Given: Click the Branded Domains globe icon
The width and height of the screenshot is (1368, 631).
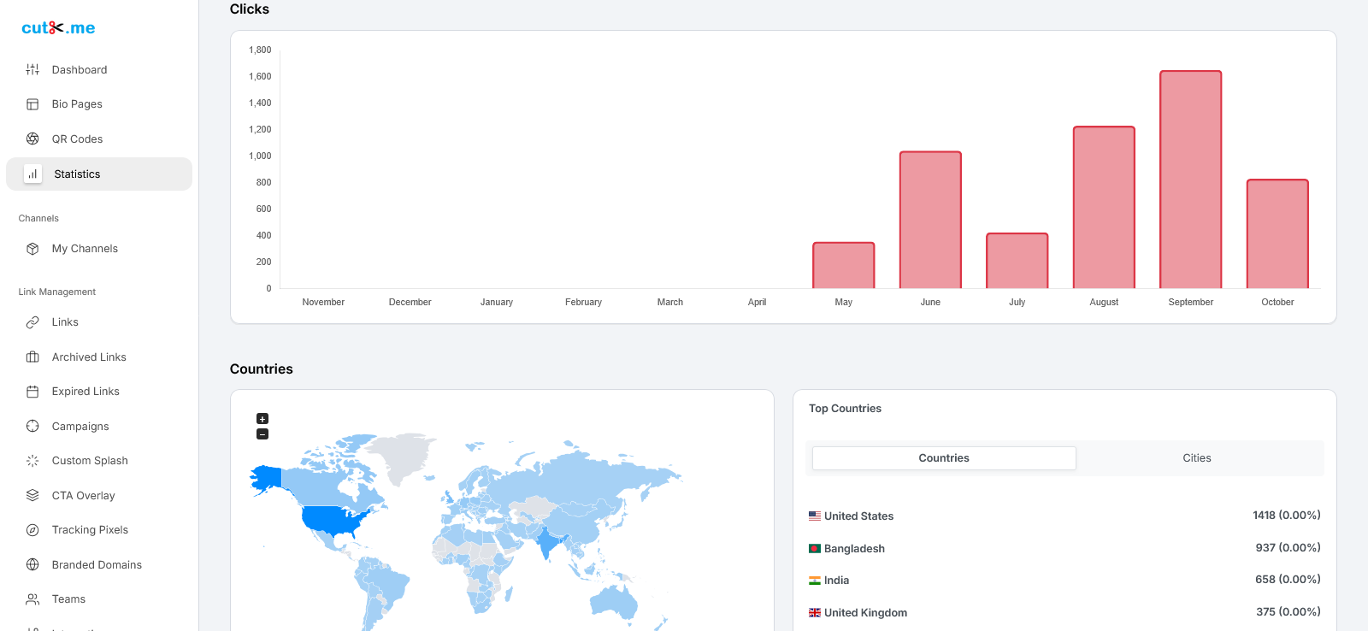Looking at the screenshot, I should pyautogui.click(x=32, y=564).
